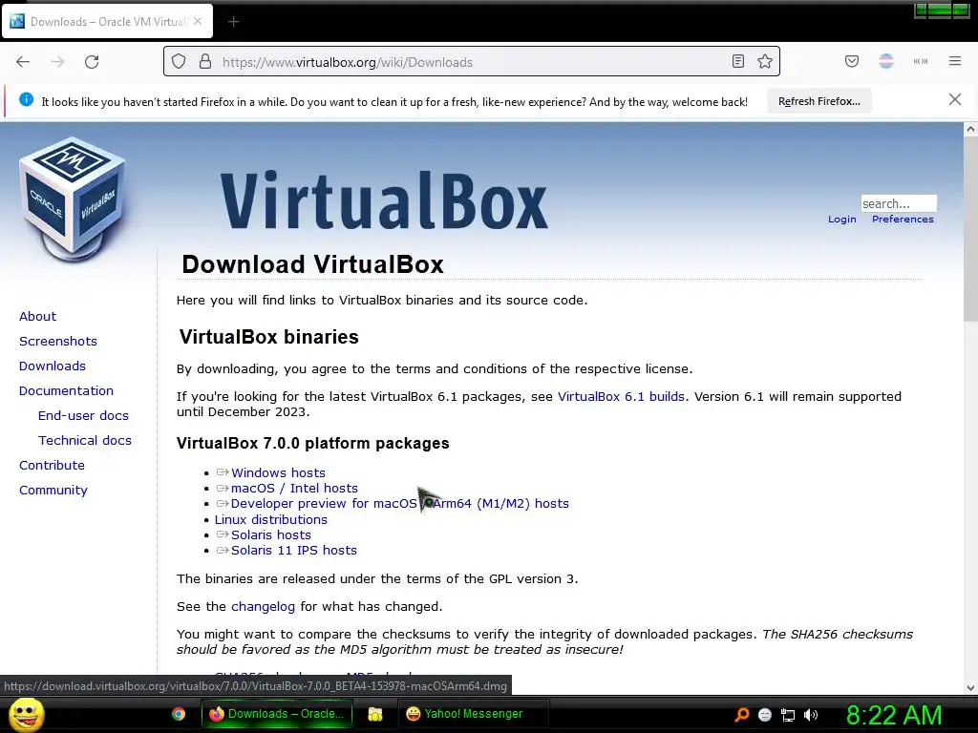Click the browser forward arrow
This screenshot has height=733, width=978.
tap(57, 62)
